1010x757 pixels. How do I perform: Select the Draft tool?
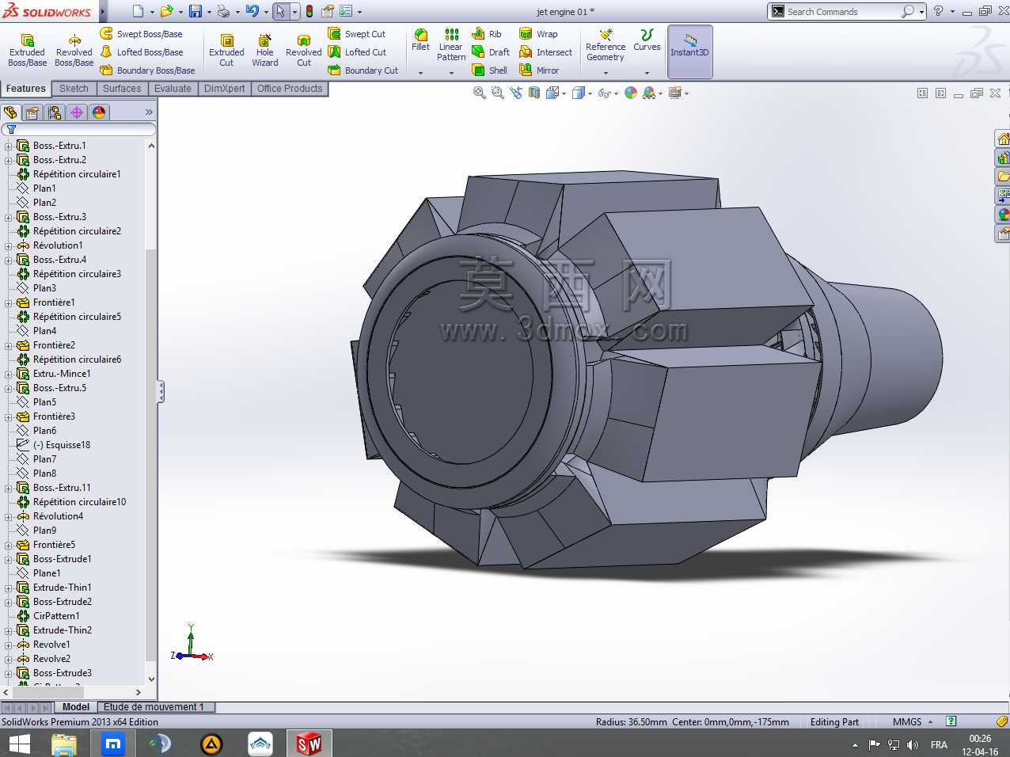(491, 52)
